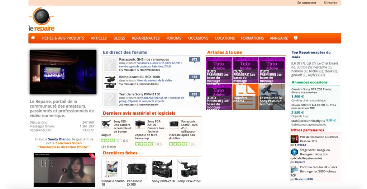367x189 pixels.
Task: Open Tuto Premiere PARTIE 4 tile
Action: 219,70
